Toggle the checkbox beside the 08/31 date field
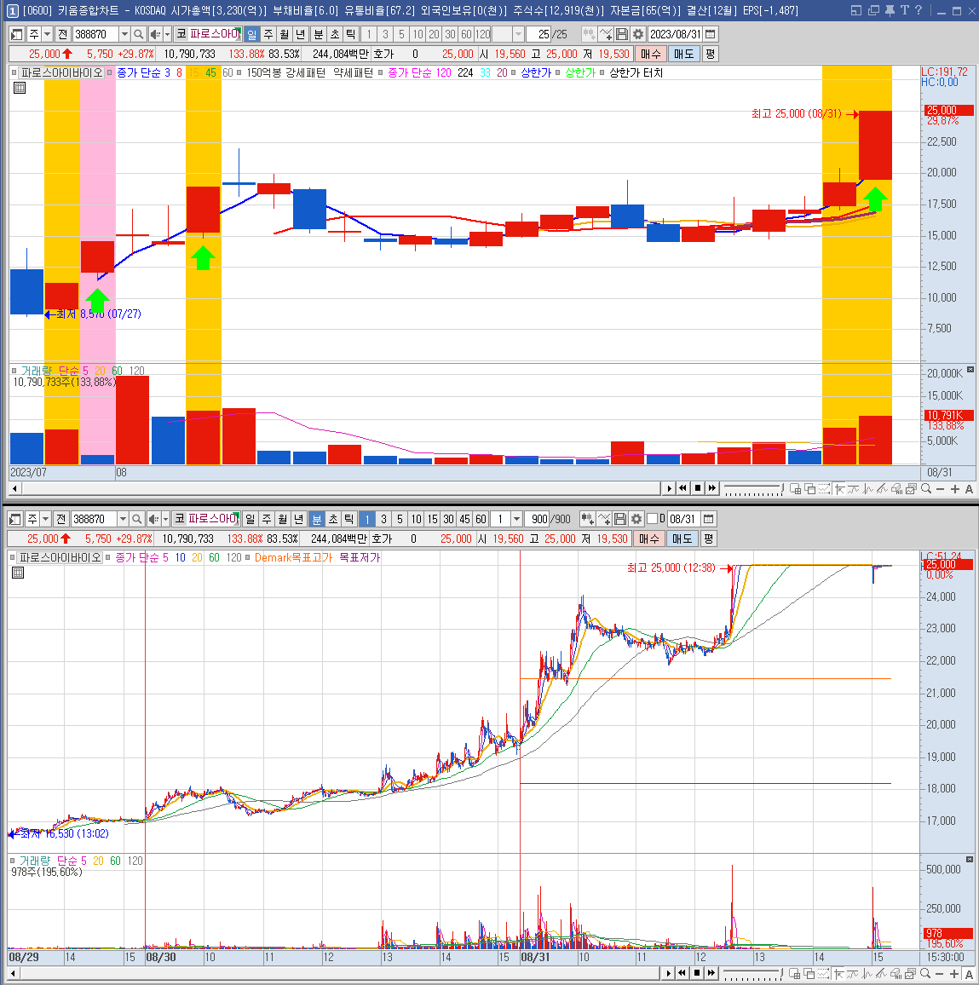979x985 pixels. click(x=653, y=519)
